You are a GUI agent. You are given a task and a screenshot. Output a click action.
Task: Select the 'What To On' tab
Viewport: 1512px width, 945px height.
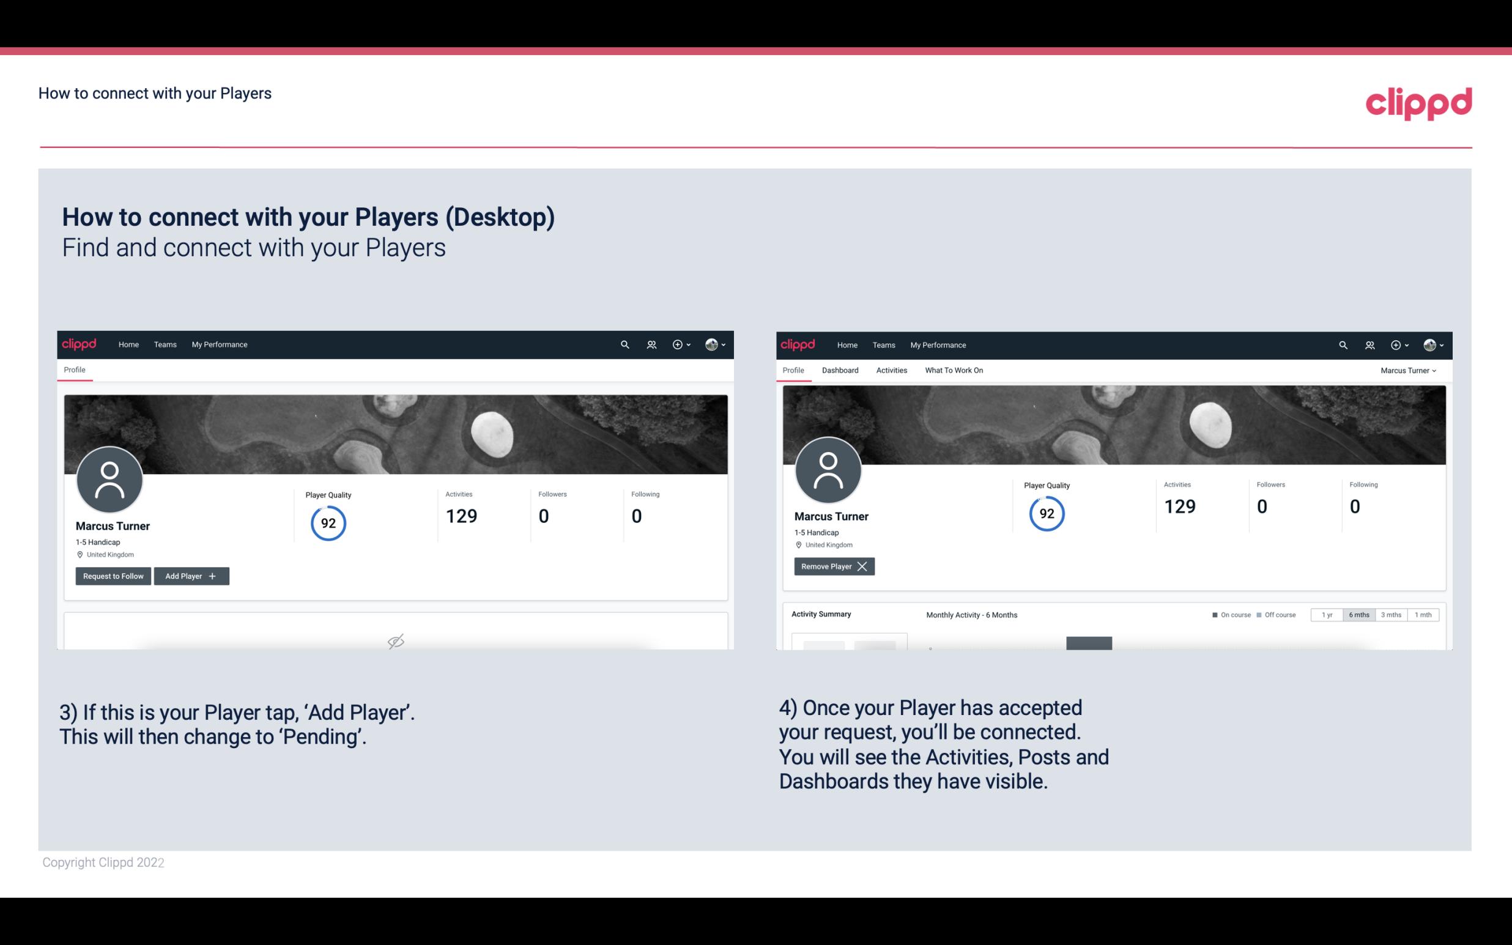tap(954, 370)
